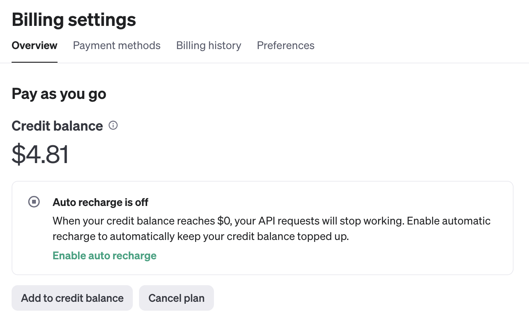Click the active underline beneath the Overview tab
The image size is (529, 330).
point(35,62)
